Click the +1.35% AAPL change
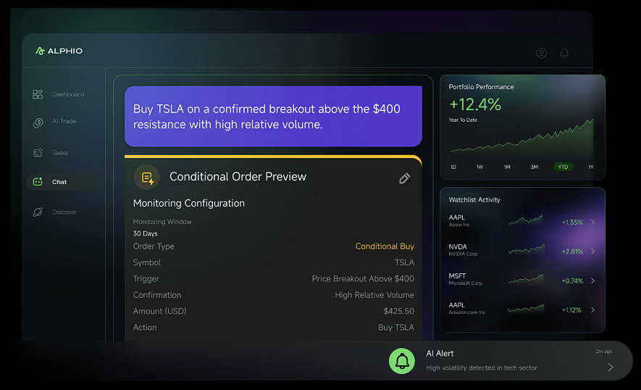Screen dimensions: 641x390 pos(572,223)
